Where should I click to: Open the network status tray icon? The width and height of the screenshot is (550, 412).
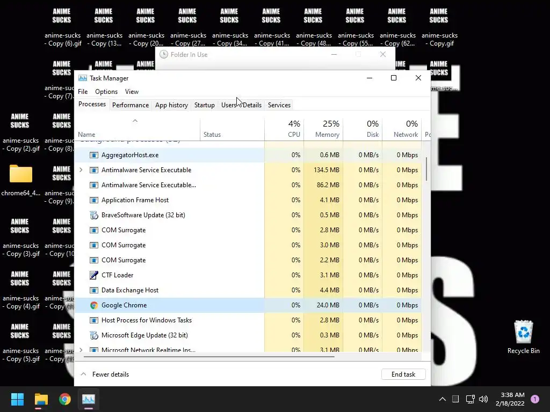point(470,399)
